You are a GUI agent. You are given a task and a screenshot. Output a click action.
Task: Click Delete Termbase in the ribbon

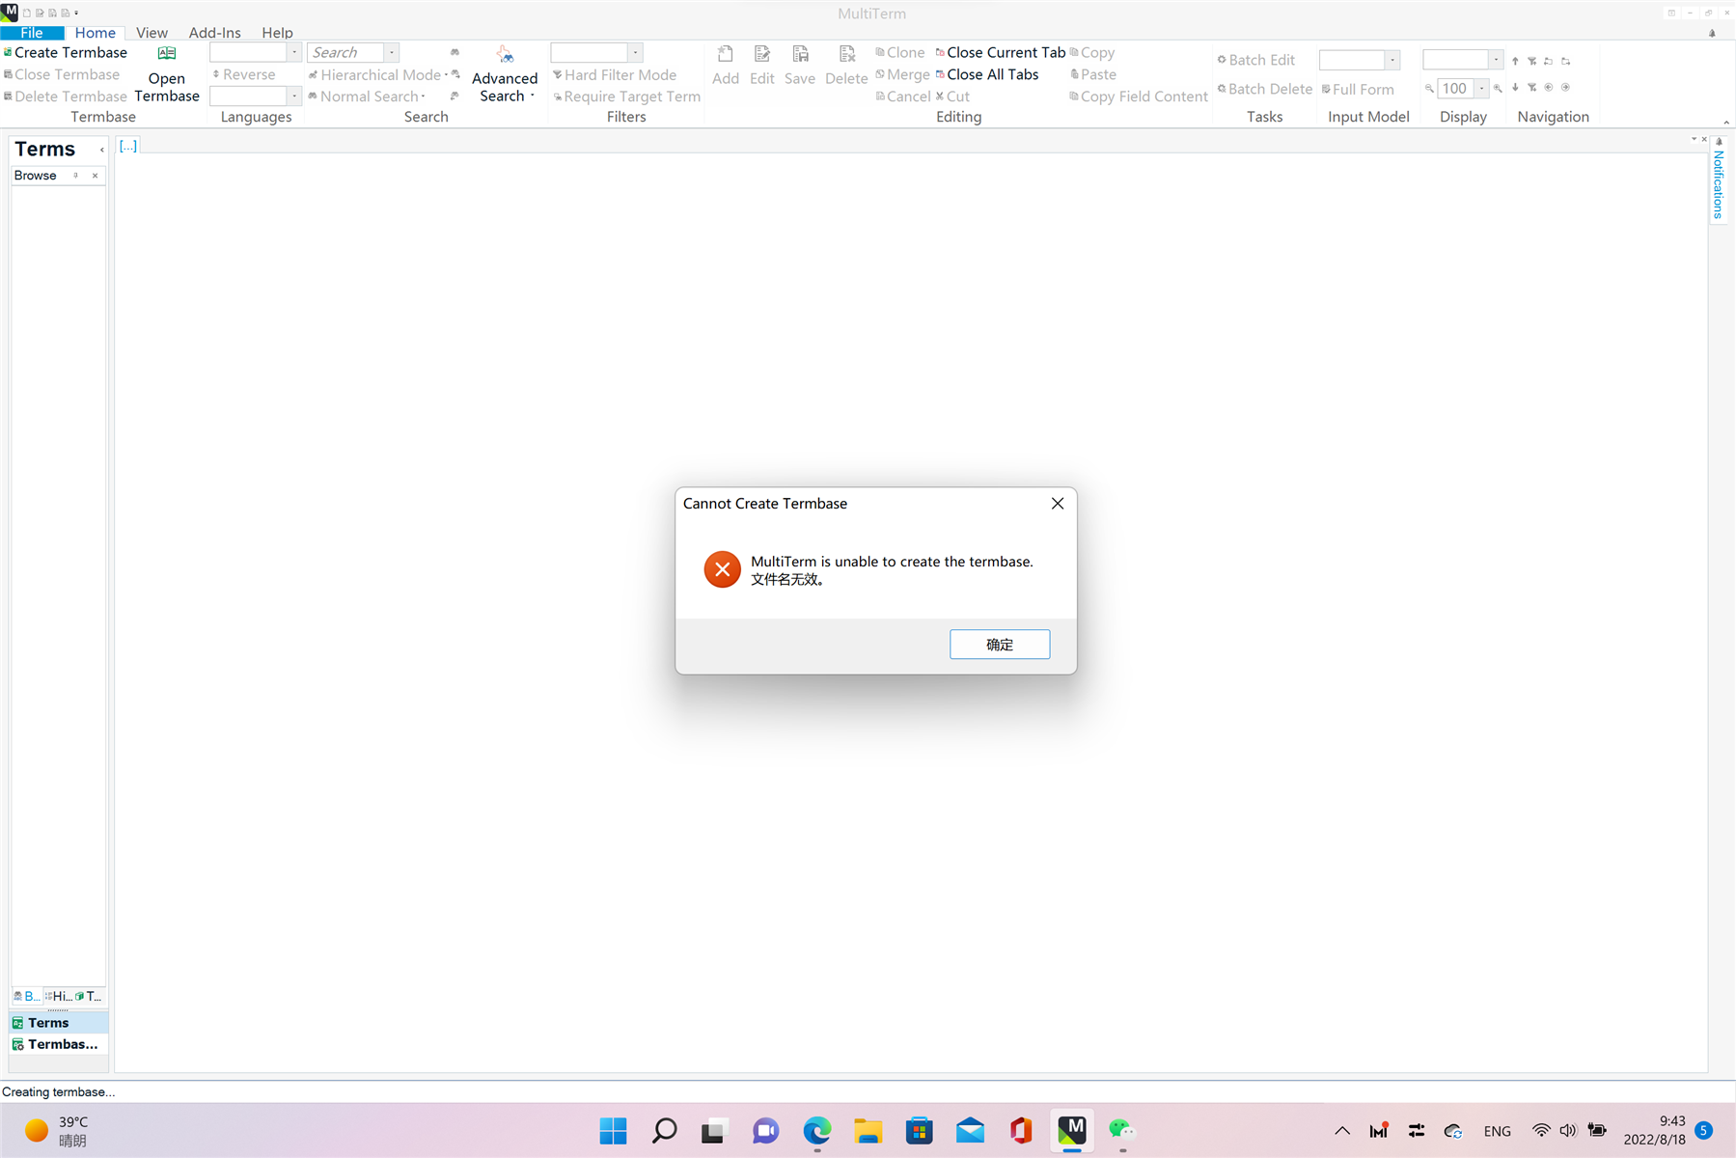(x=66, y=96)
